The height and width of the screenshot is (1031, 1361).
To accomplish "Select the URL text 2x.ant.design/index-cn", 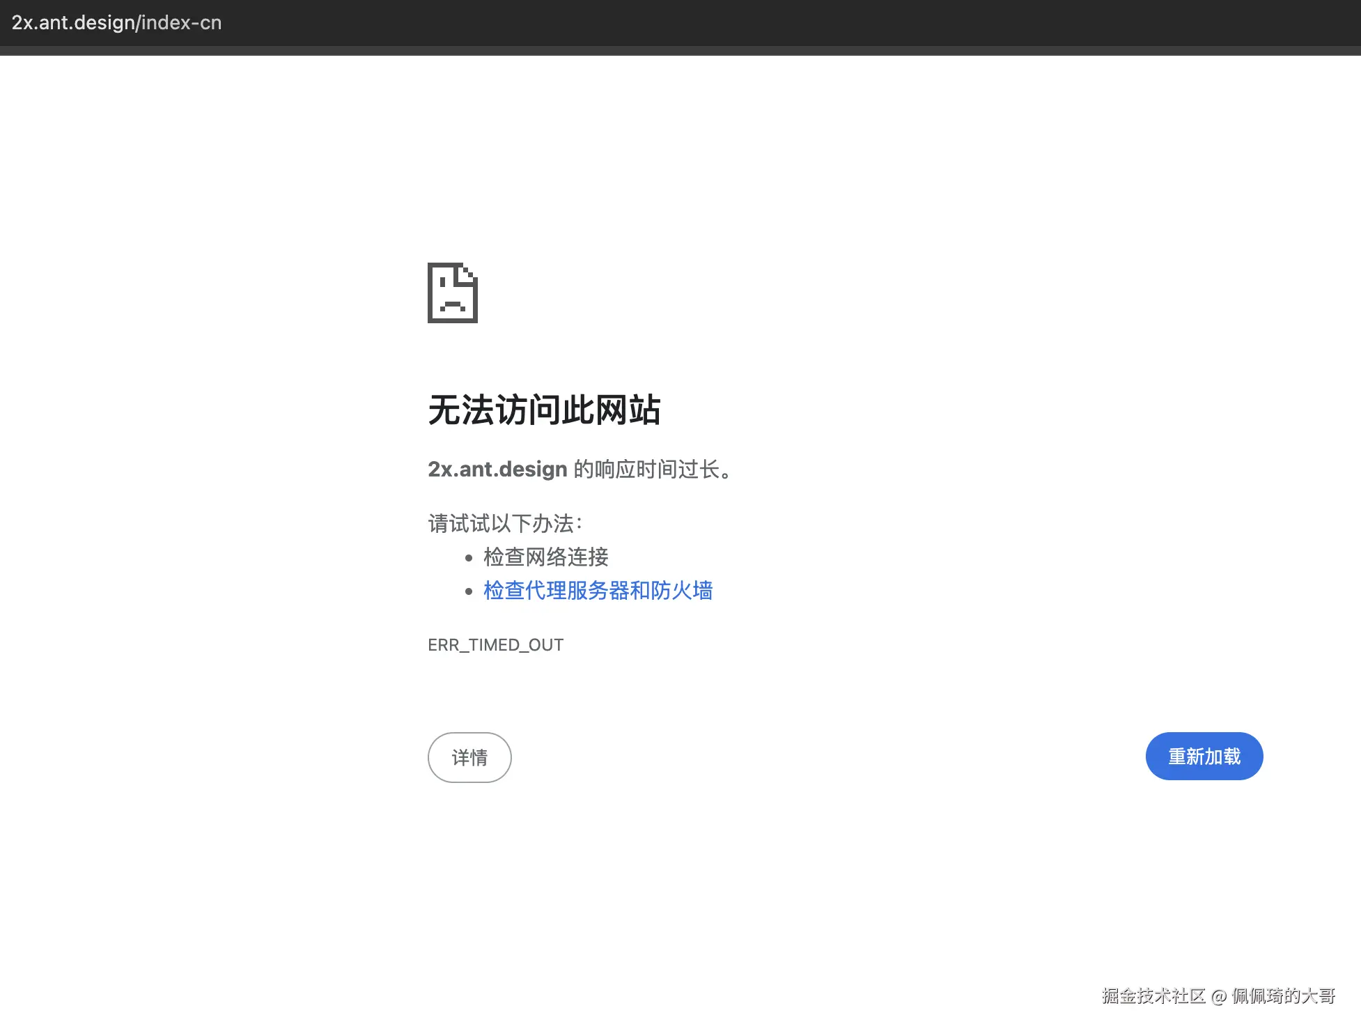I will 116,23.
